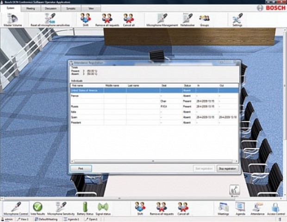Switch to the Discussion tab
Viewport: 287px width, 222px height.
pyautogui.click(x=51, y=8)
